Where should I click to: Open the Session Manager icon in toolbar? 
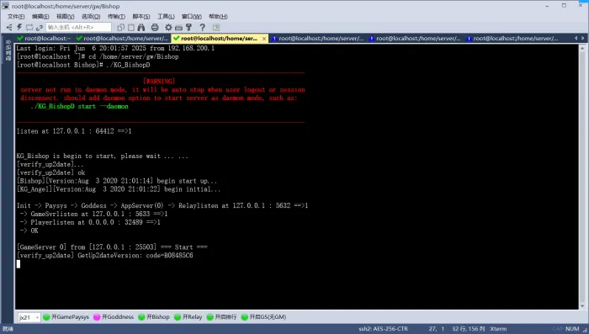pos(9,28)
